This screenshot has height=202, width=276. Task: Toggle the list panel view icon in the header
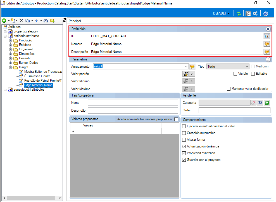click(x=248, y=13)
